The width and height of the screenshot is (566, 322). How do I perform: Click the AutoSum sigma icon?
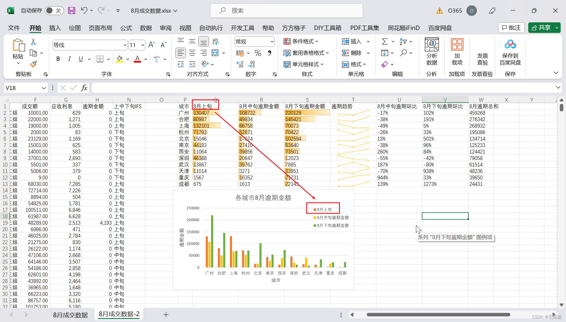(x=385, y=41)
